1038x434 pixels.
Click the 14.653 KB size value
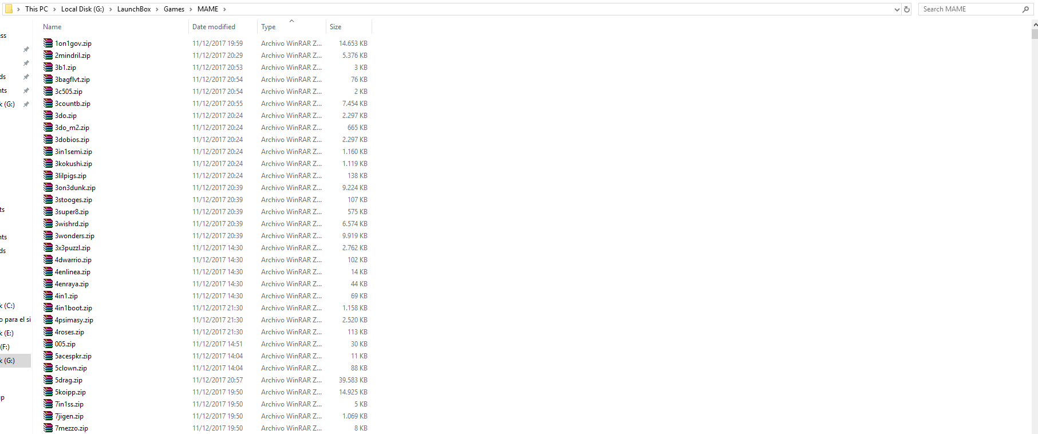coord(353,44)
